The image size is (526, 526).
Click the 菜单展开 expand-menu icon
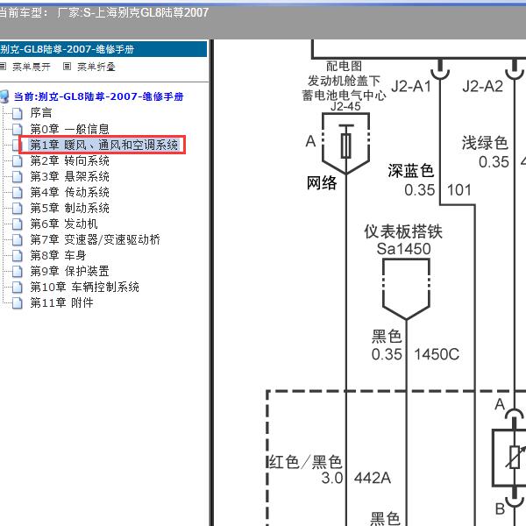point(3,67)
